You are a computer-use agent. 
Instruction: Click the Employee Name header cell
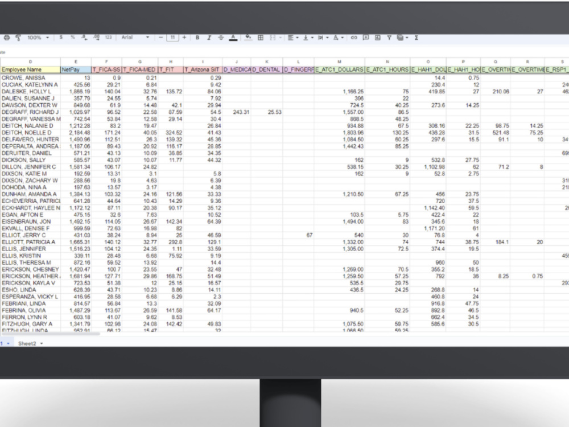pos(30,69)
